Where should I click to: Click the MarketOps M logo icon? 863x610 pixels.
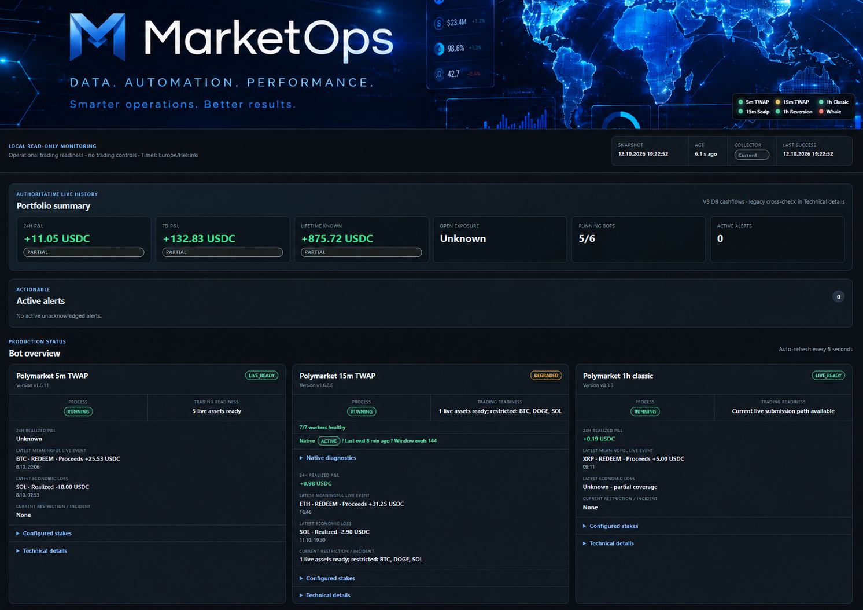click(97, 37)
